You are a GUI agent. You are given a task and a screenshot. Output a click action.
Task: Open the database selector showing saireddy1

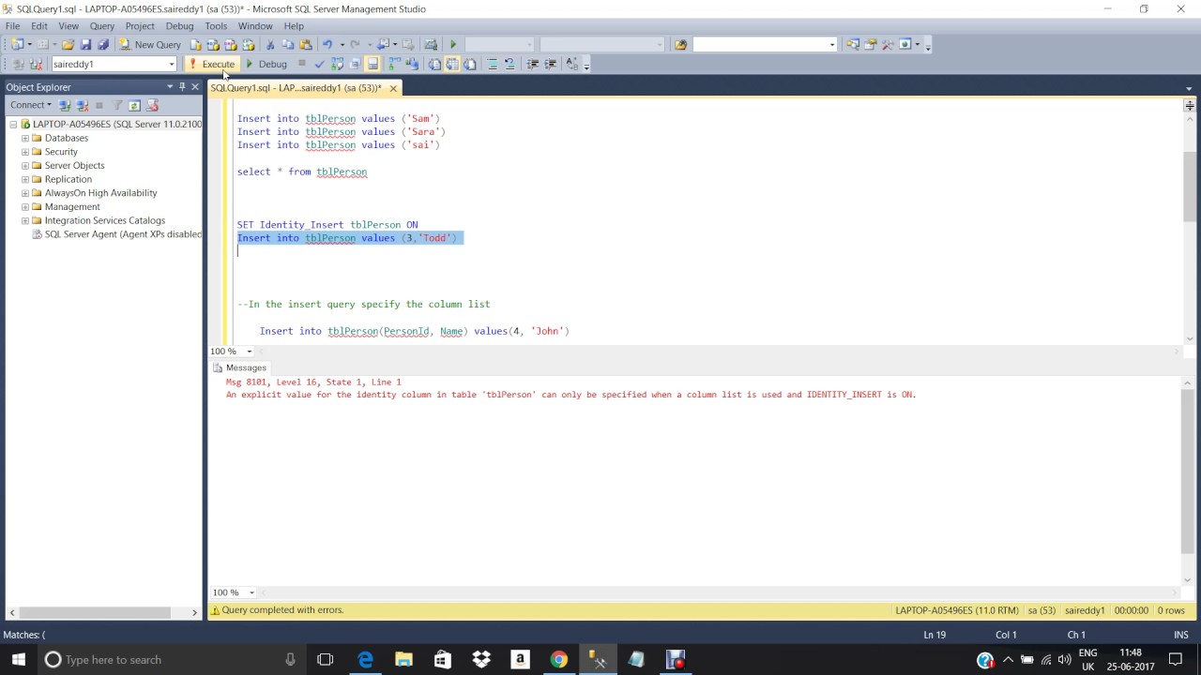[x=114, y=64]
